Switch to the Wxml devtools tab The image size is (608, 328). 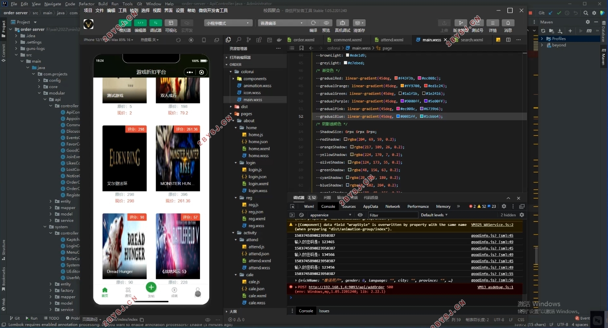coord(309,207)
